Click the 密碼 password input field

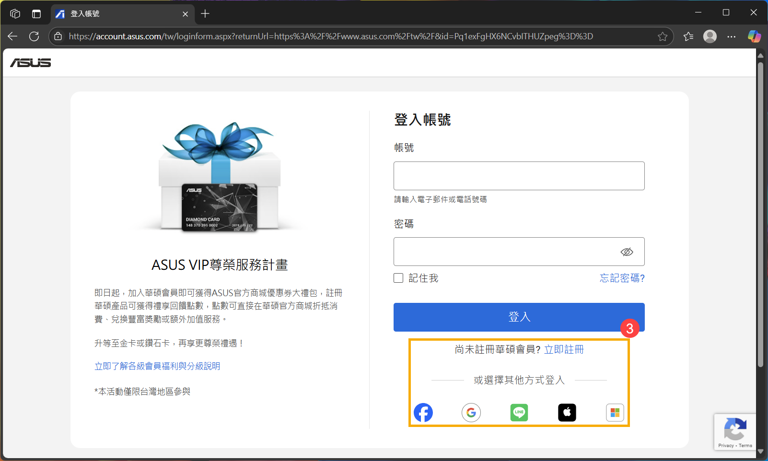tap(519, 252)
